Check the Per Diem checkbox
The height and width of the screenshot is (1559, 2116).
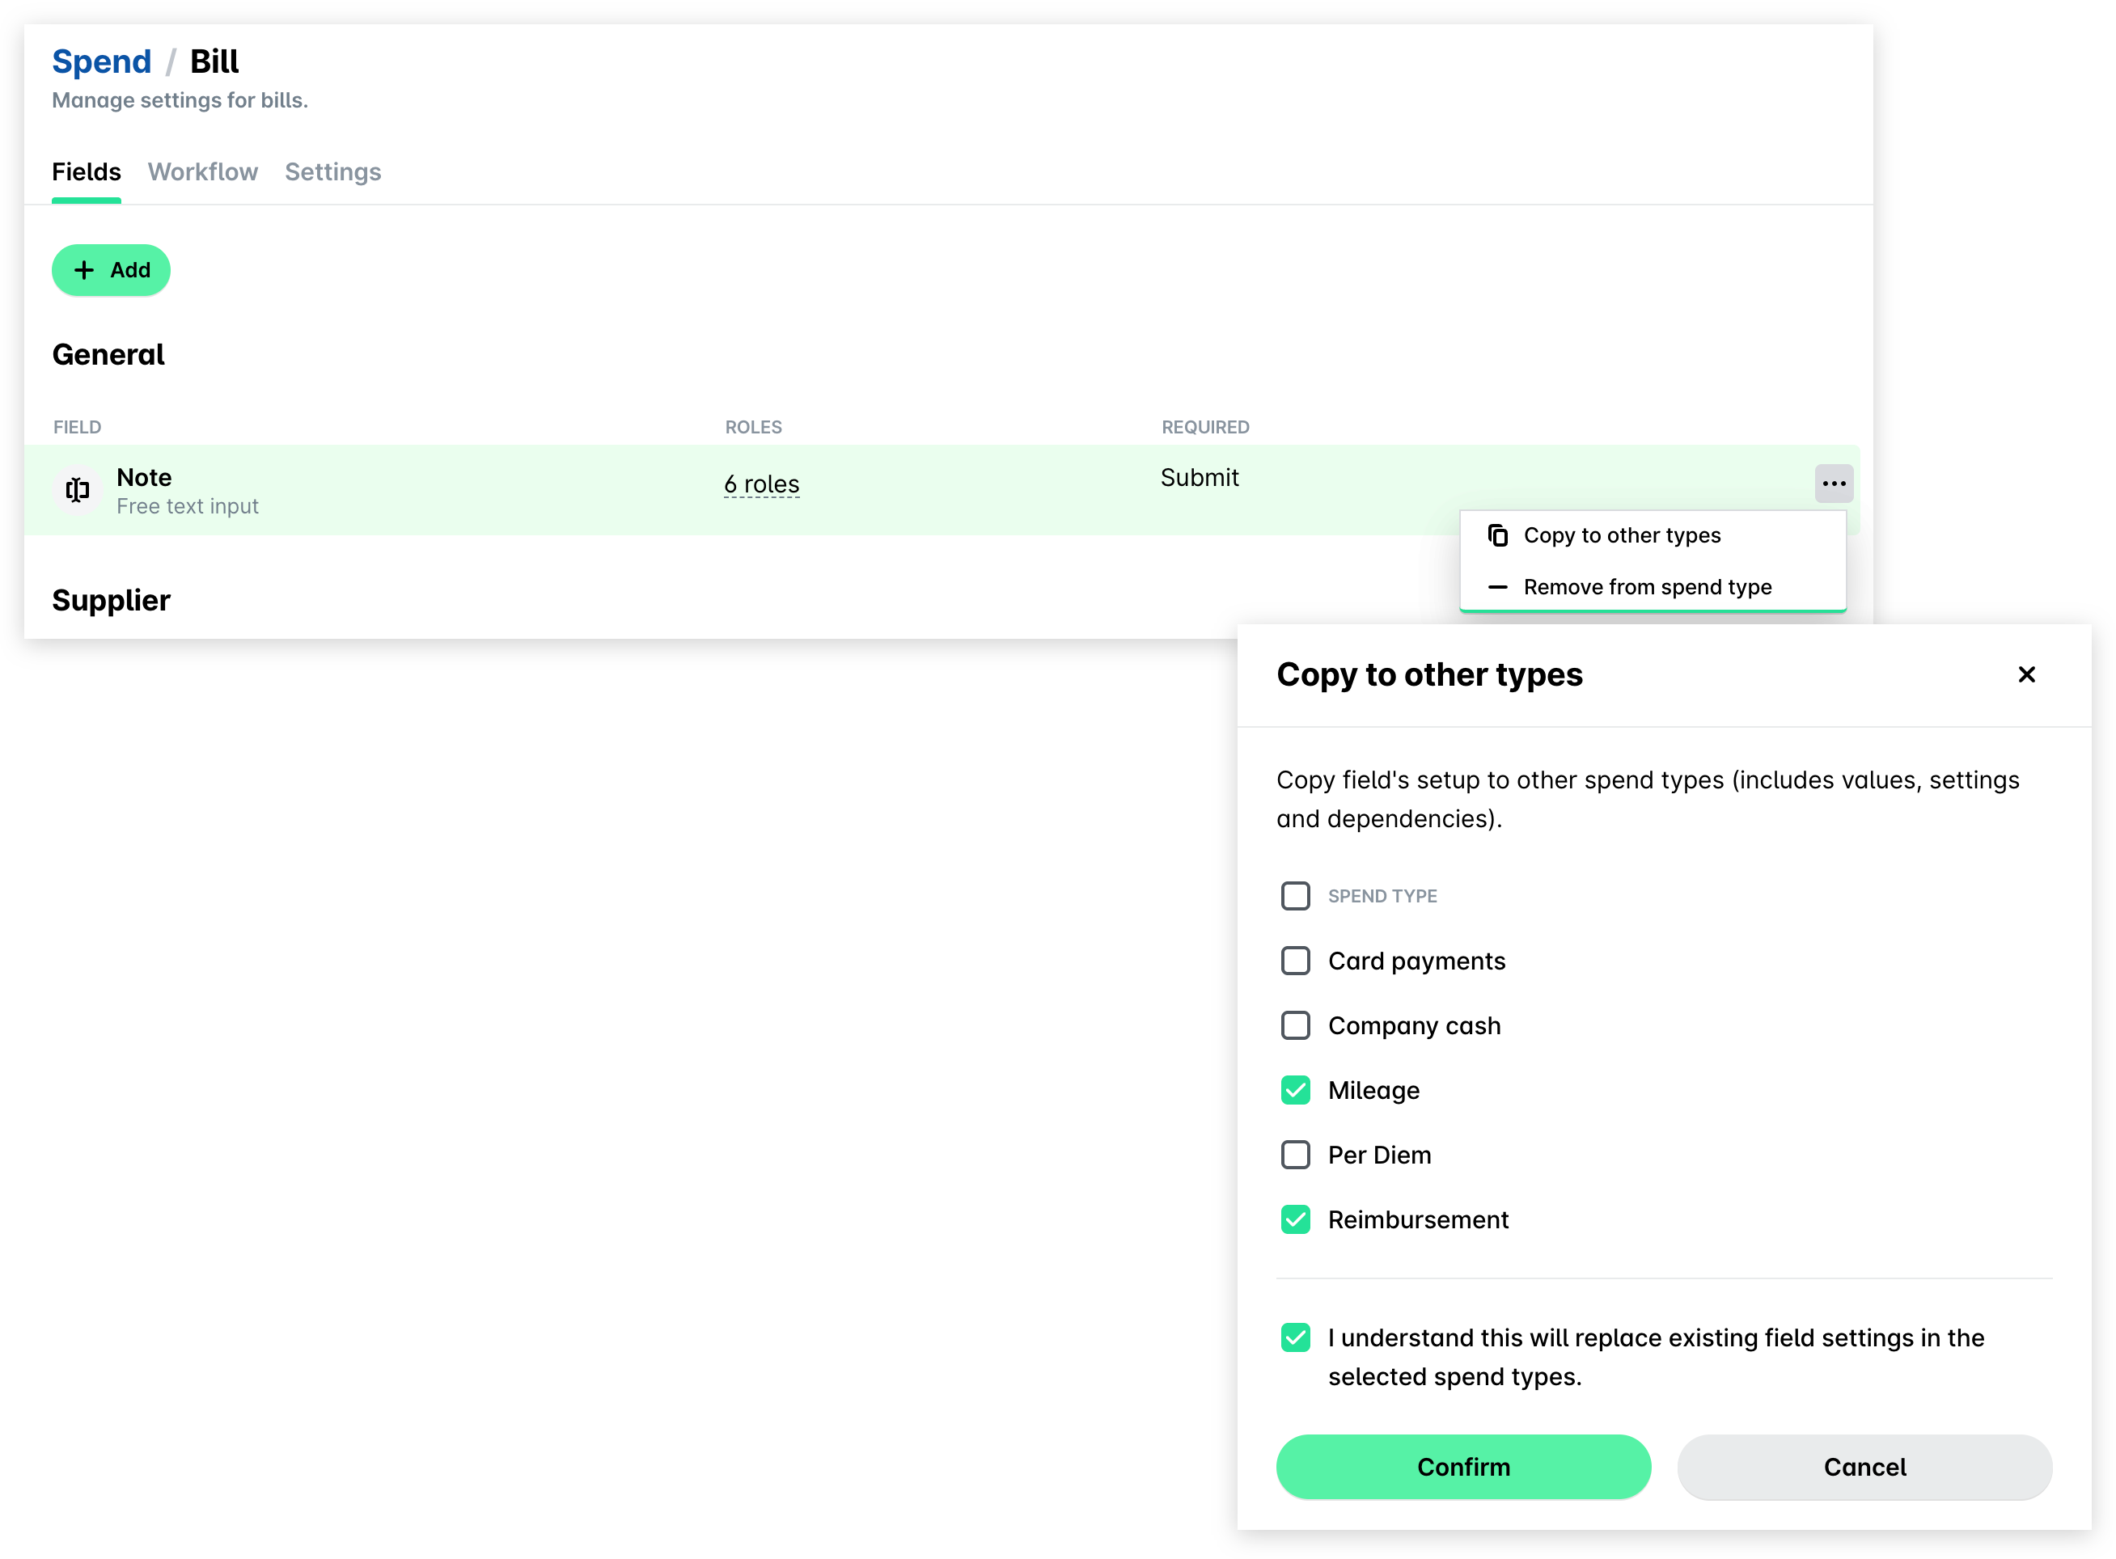click(1295, 1155)
